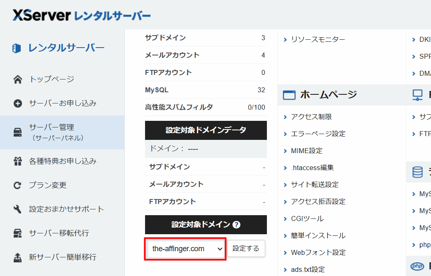Open トップページ in the sidebar

click(52, 79)
